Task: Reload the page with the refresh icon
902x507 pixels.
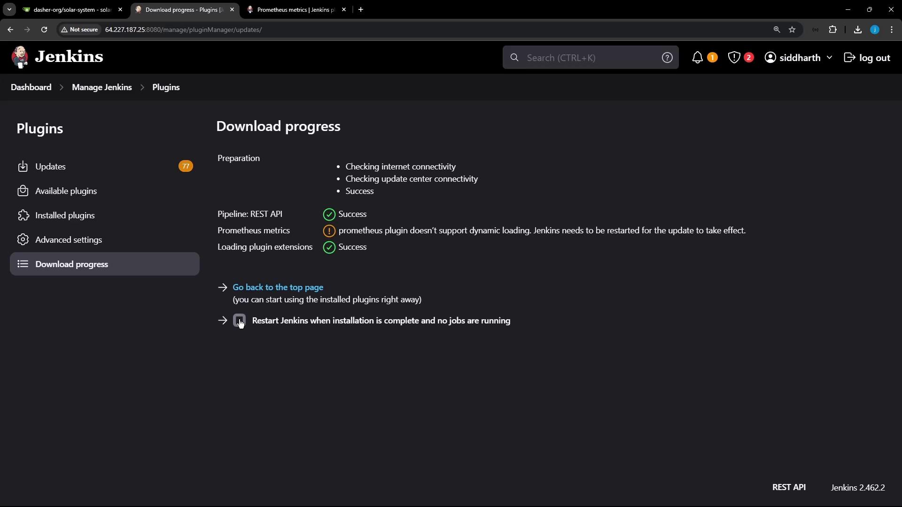Action: [44, 30]
